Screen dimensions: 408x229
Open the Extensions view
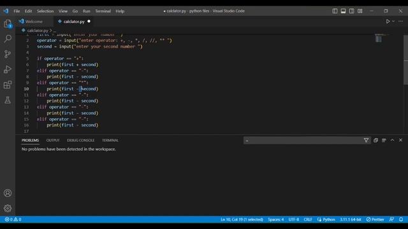coord(8,85)
